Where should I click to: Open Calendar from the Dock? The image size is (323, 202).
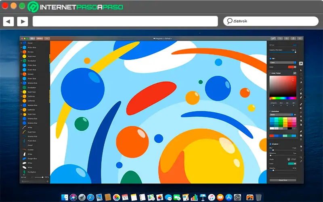coord(125,198)
